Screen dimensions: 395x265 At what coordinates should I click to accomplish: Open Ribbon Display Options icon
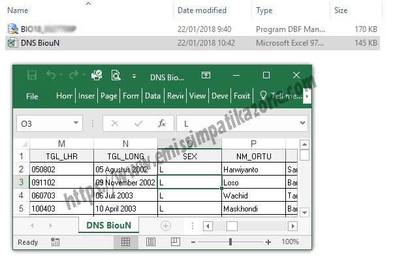206,75
